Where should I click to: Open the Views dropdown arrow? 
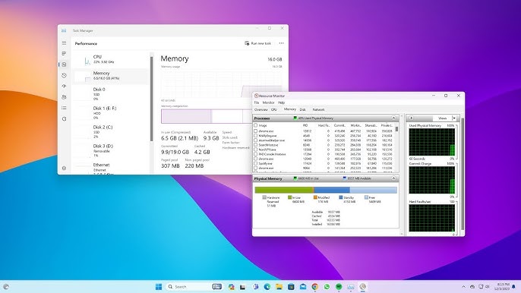[454, 118]
